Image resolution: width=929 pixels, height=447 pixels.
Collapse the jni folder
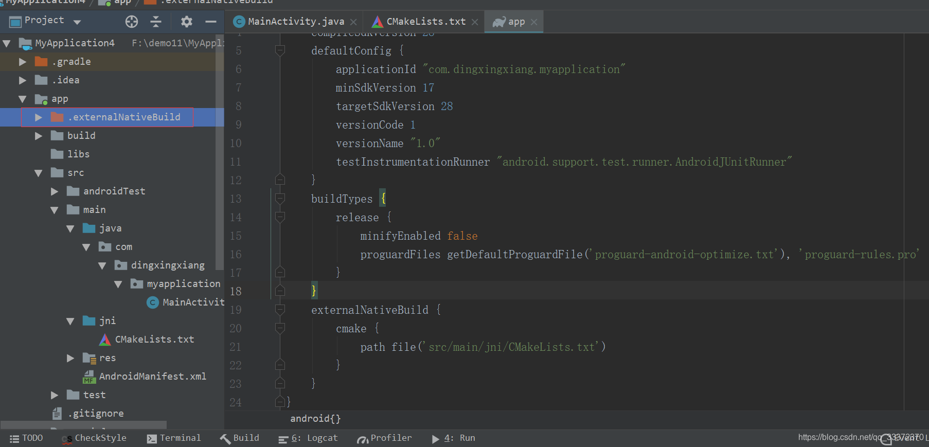click(x=70, y=321)
